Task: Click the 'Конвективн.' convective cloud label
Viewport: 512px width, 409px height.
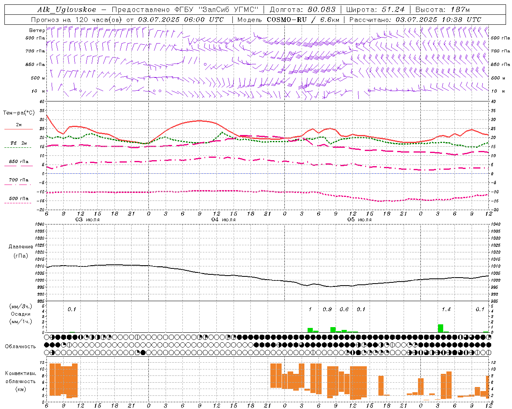Action: [x=20, y=373]
